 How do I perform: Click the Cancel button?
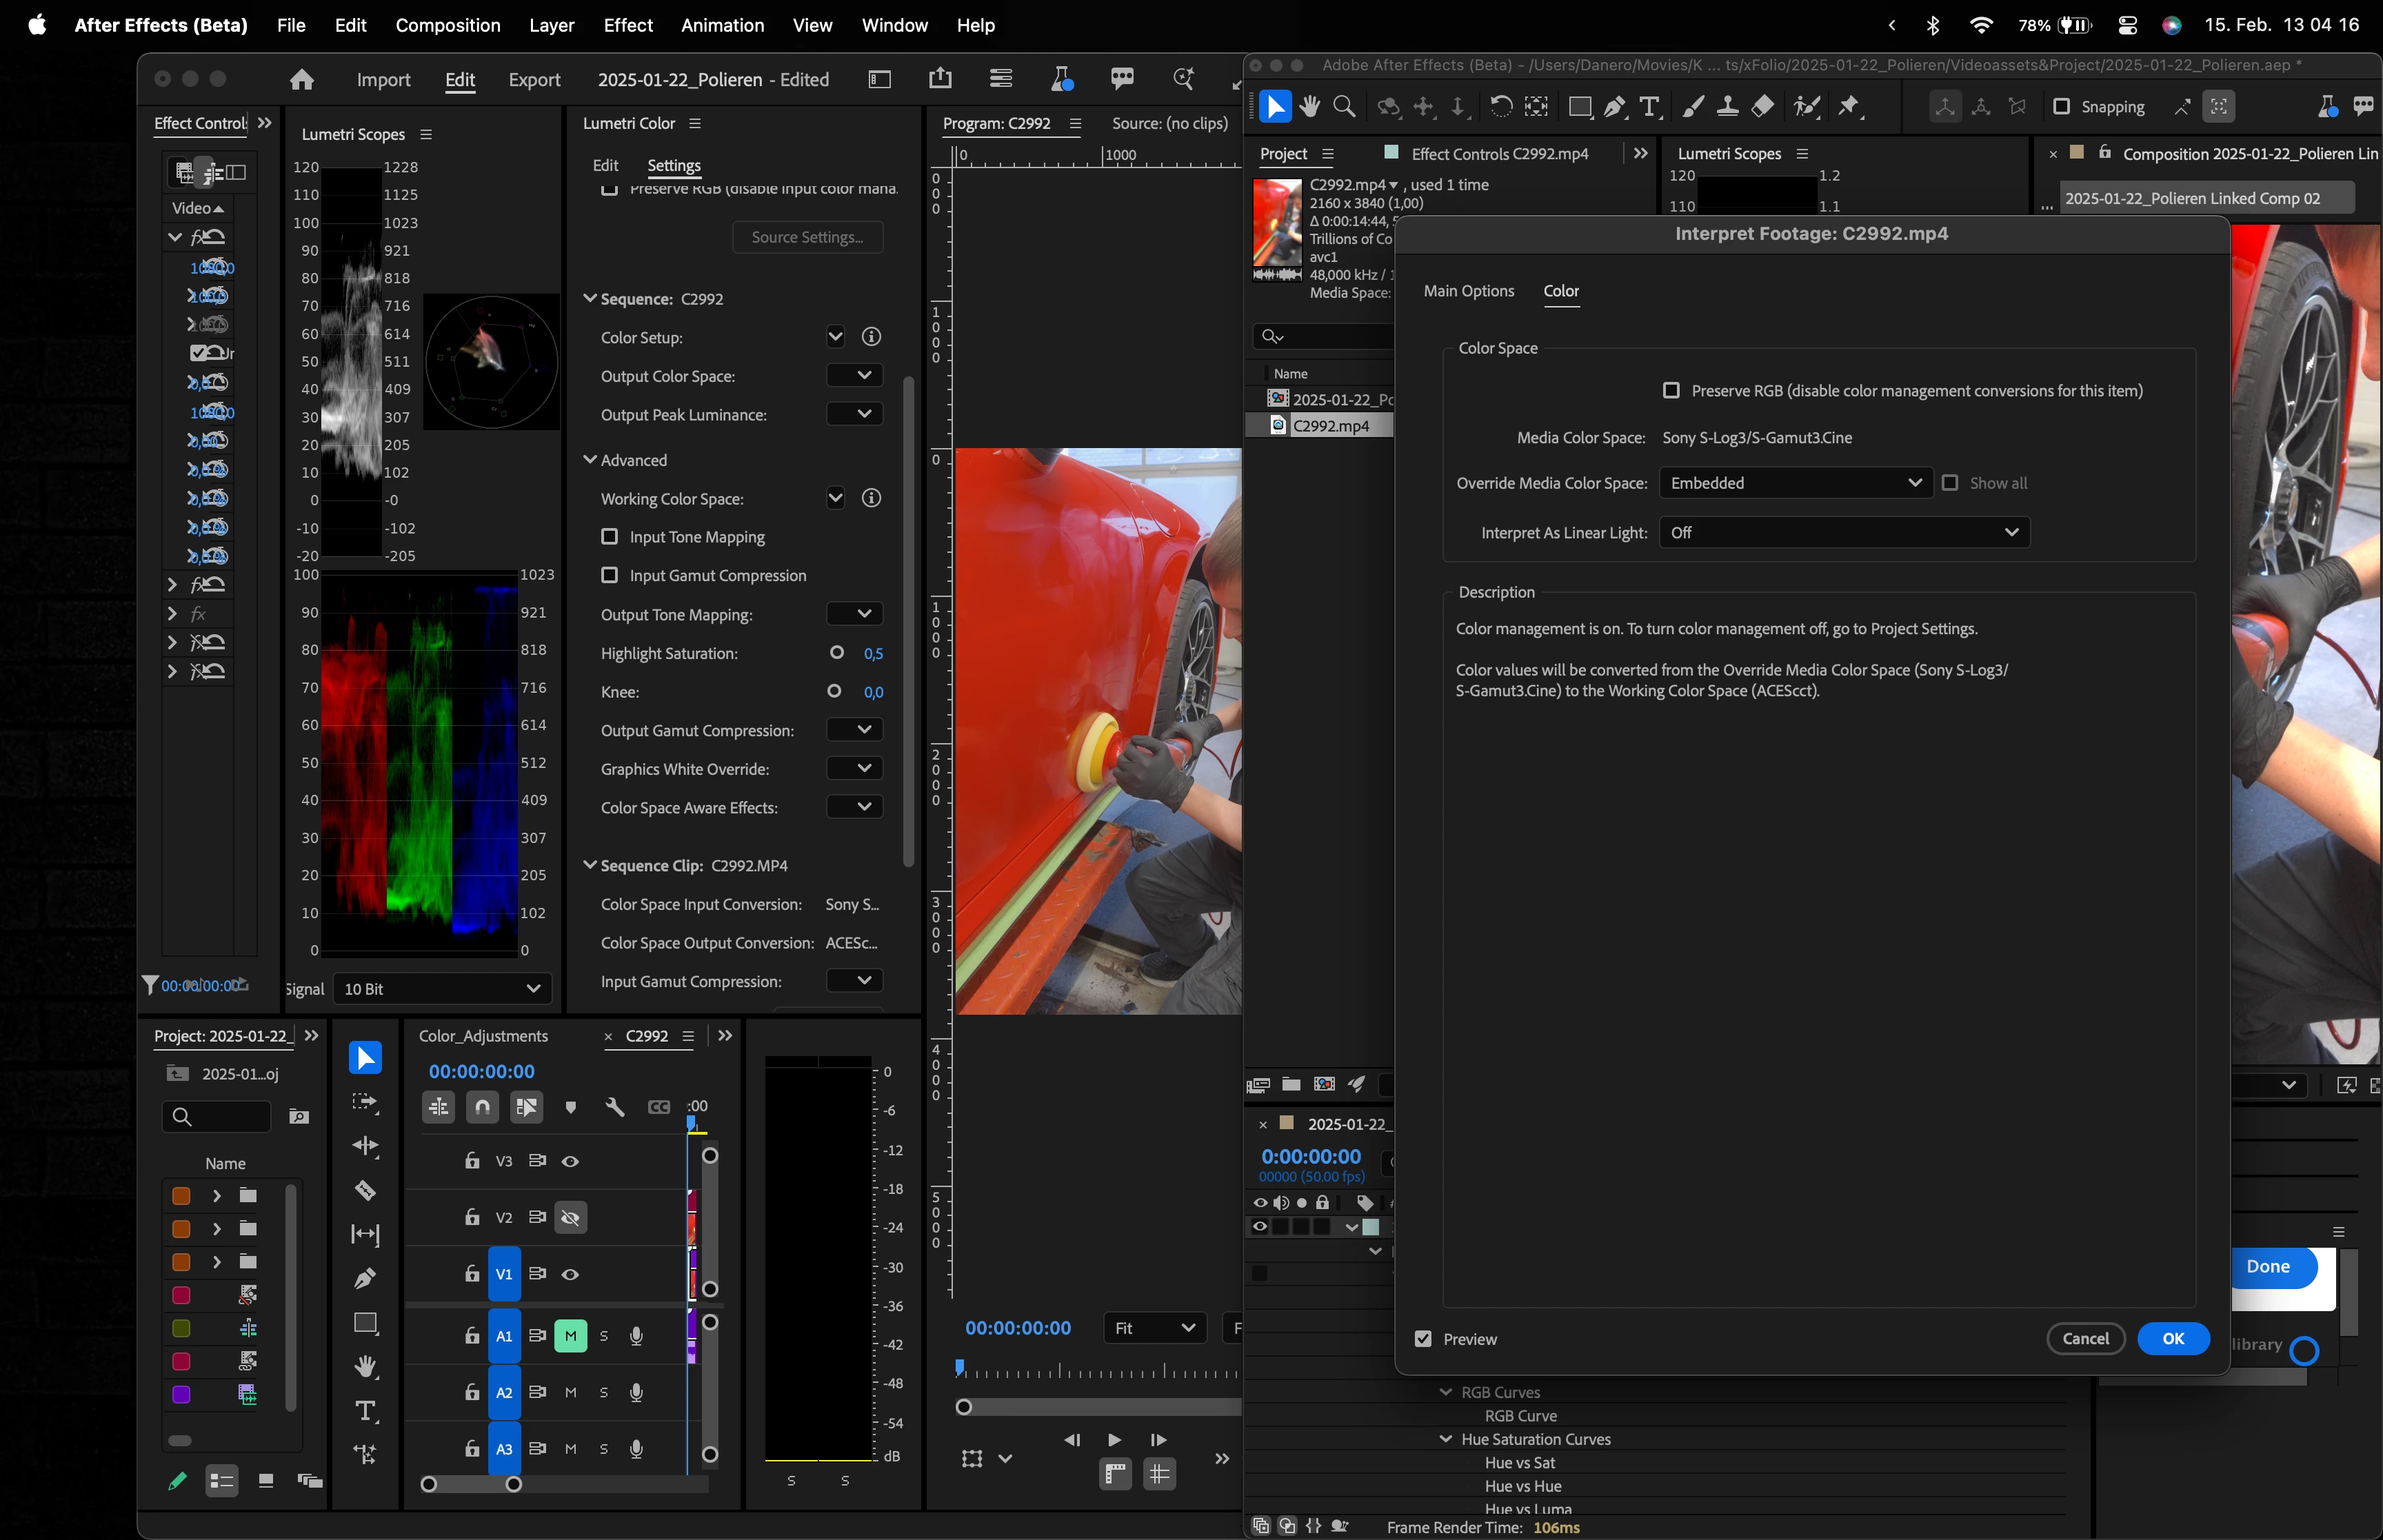[x=2085, y=1339]
